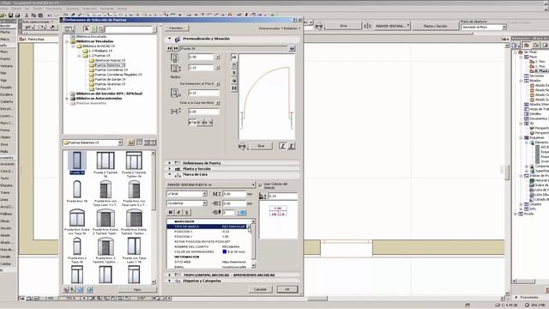Image resolution: width=549 pixels, height=309 pixels.
Task: Collapse the Previsualización y Situación panel
Action: [x=170, y=39]
